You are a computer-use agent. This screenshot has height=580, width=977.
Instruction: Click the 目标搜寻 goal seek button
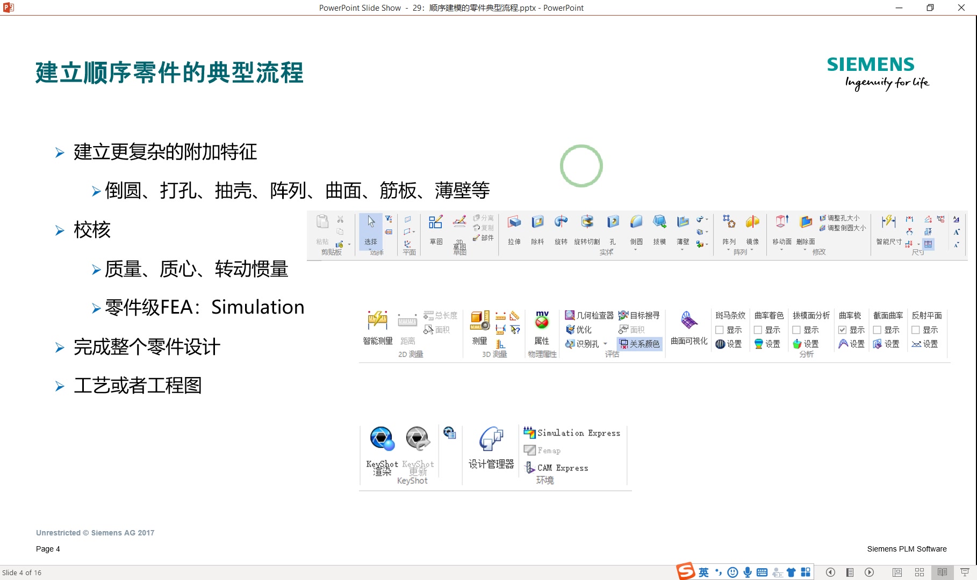[x=639, y=316]
